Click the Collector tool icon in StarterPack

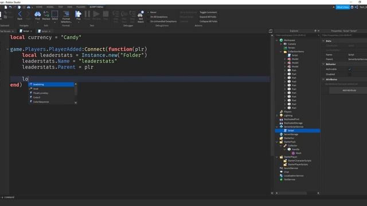pyautogui.click(x=285, y=145)
